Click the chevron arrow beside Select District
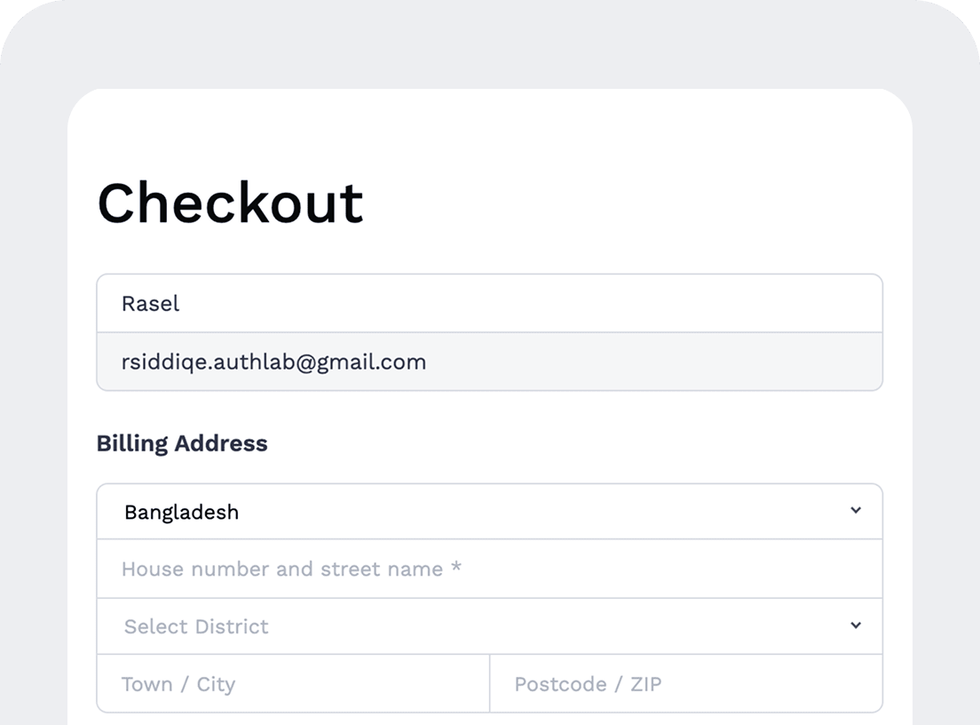The width and height of the screenshot is (980, 725). pos(855,625)
